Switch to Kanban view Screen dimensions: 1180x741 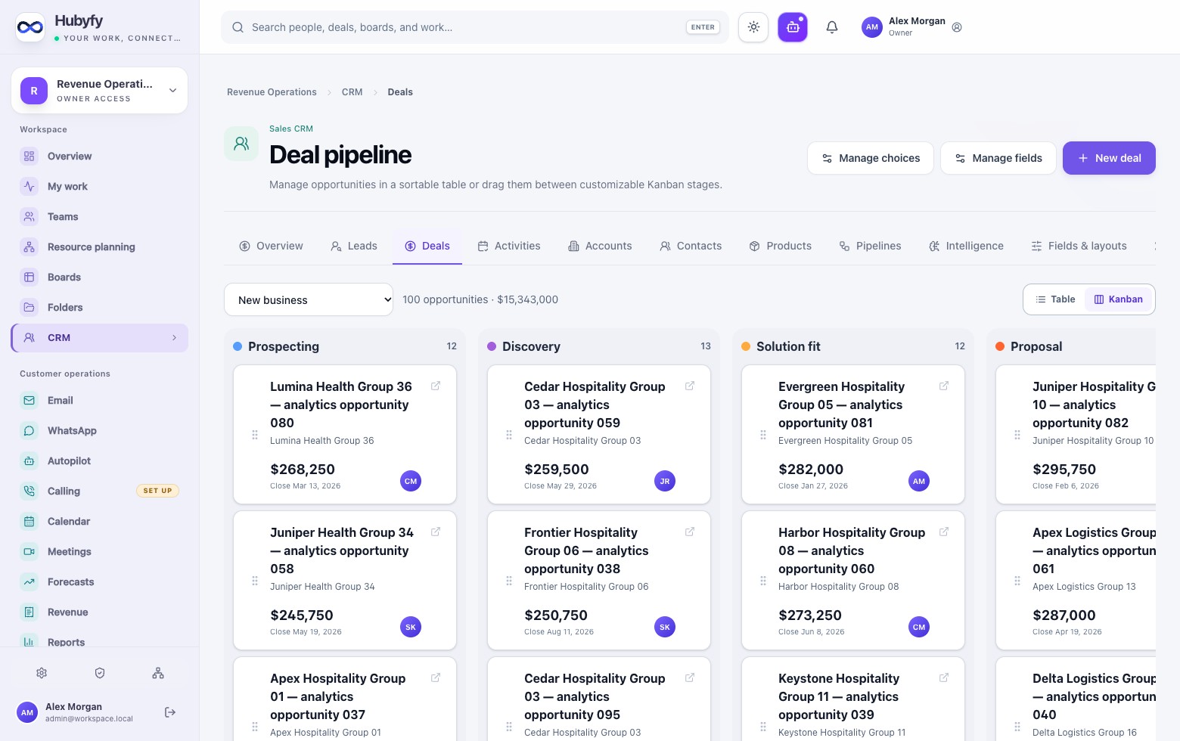coord(1118,299)
